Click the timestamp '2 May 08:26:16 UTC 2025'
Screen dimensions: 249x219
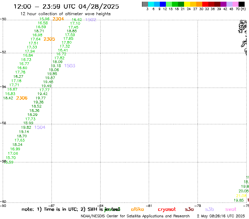point(221,216)
